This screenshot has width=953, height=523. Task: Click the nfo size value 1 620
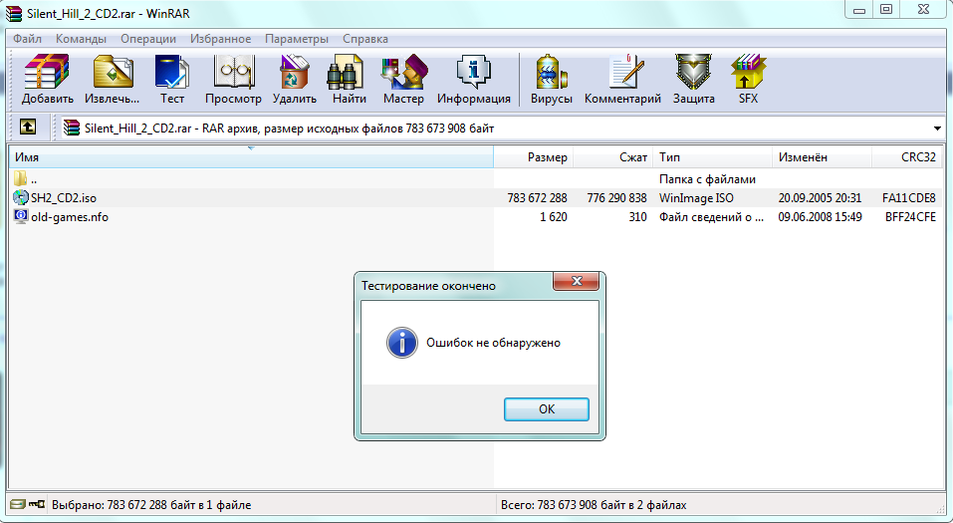click(553, 217)
